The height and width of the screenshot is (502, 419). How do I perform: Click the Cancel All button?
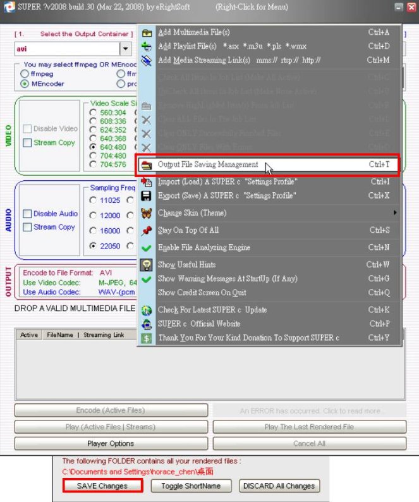(x=310, y=443)
